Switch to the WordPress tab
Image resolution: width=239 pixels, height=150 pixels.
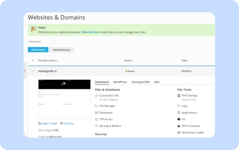point(120,82)
